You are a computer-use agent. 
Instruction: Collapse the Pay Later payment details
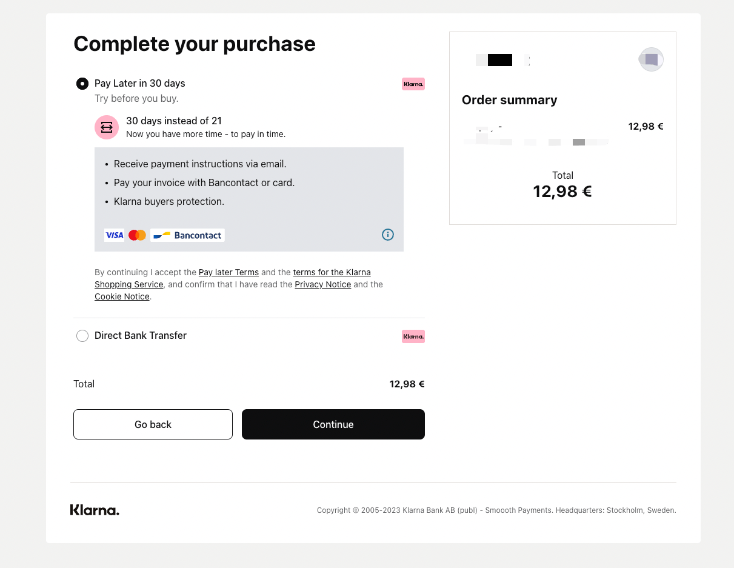coord(139,83)
